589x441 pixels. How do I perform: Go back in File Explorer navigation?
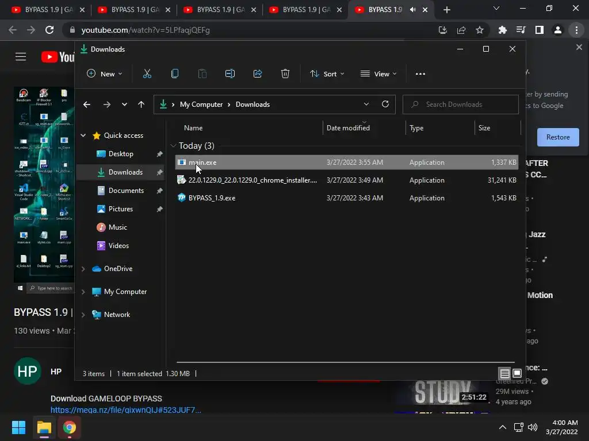pos(87,105)
